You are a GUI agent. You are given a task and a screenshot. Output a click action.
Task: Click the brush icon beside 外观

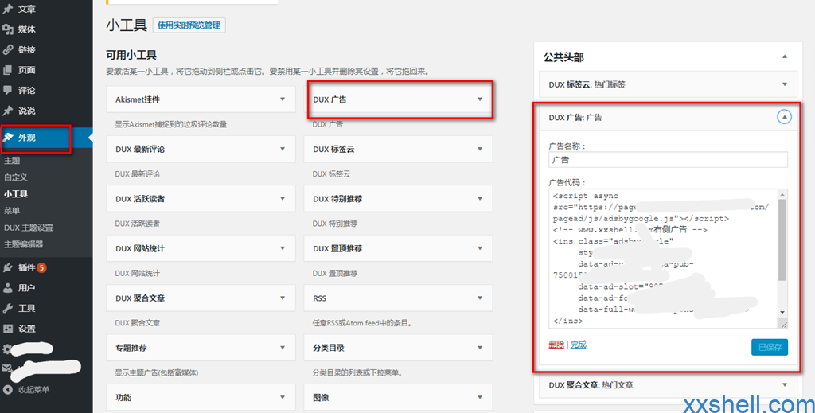click(x=8, y=138)
